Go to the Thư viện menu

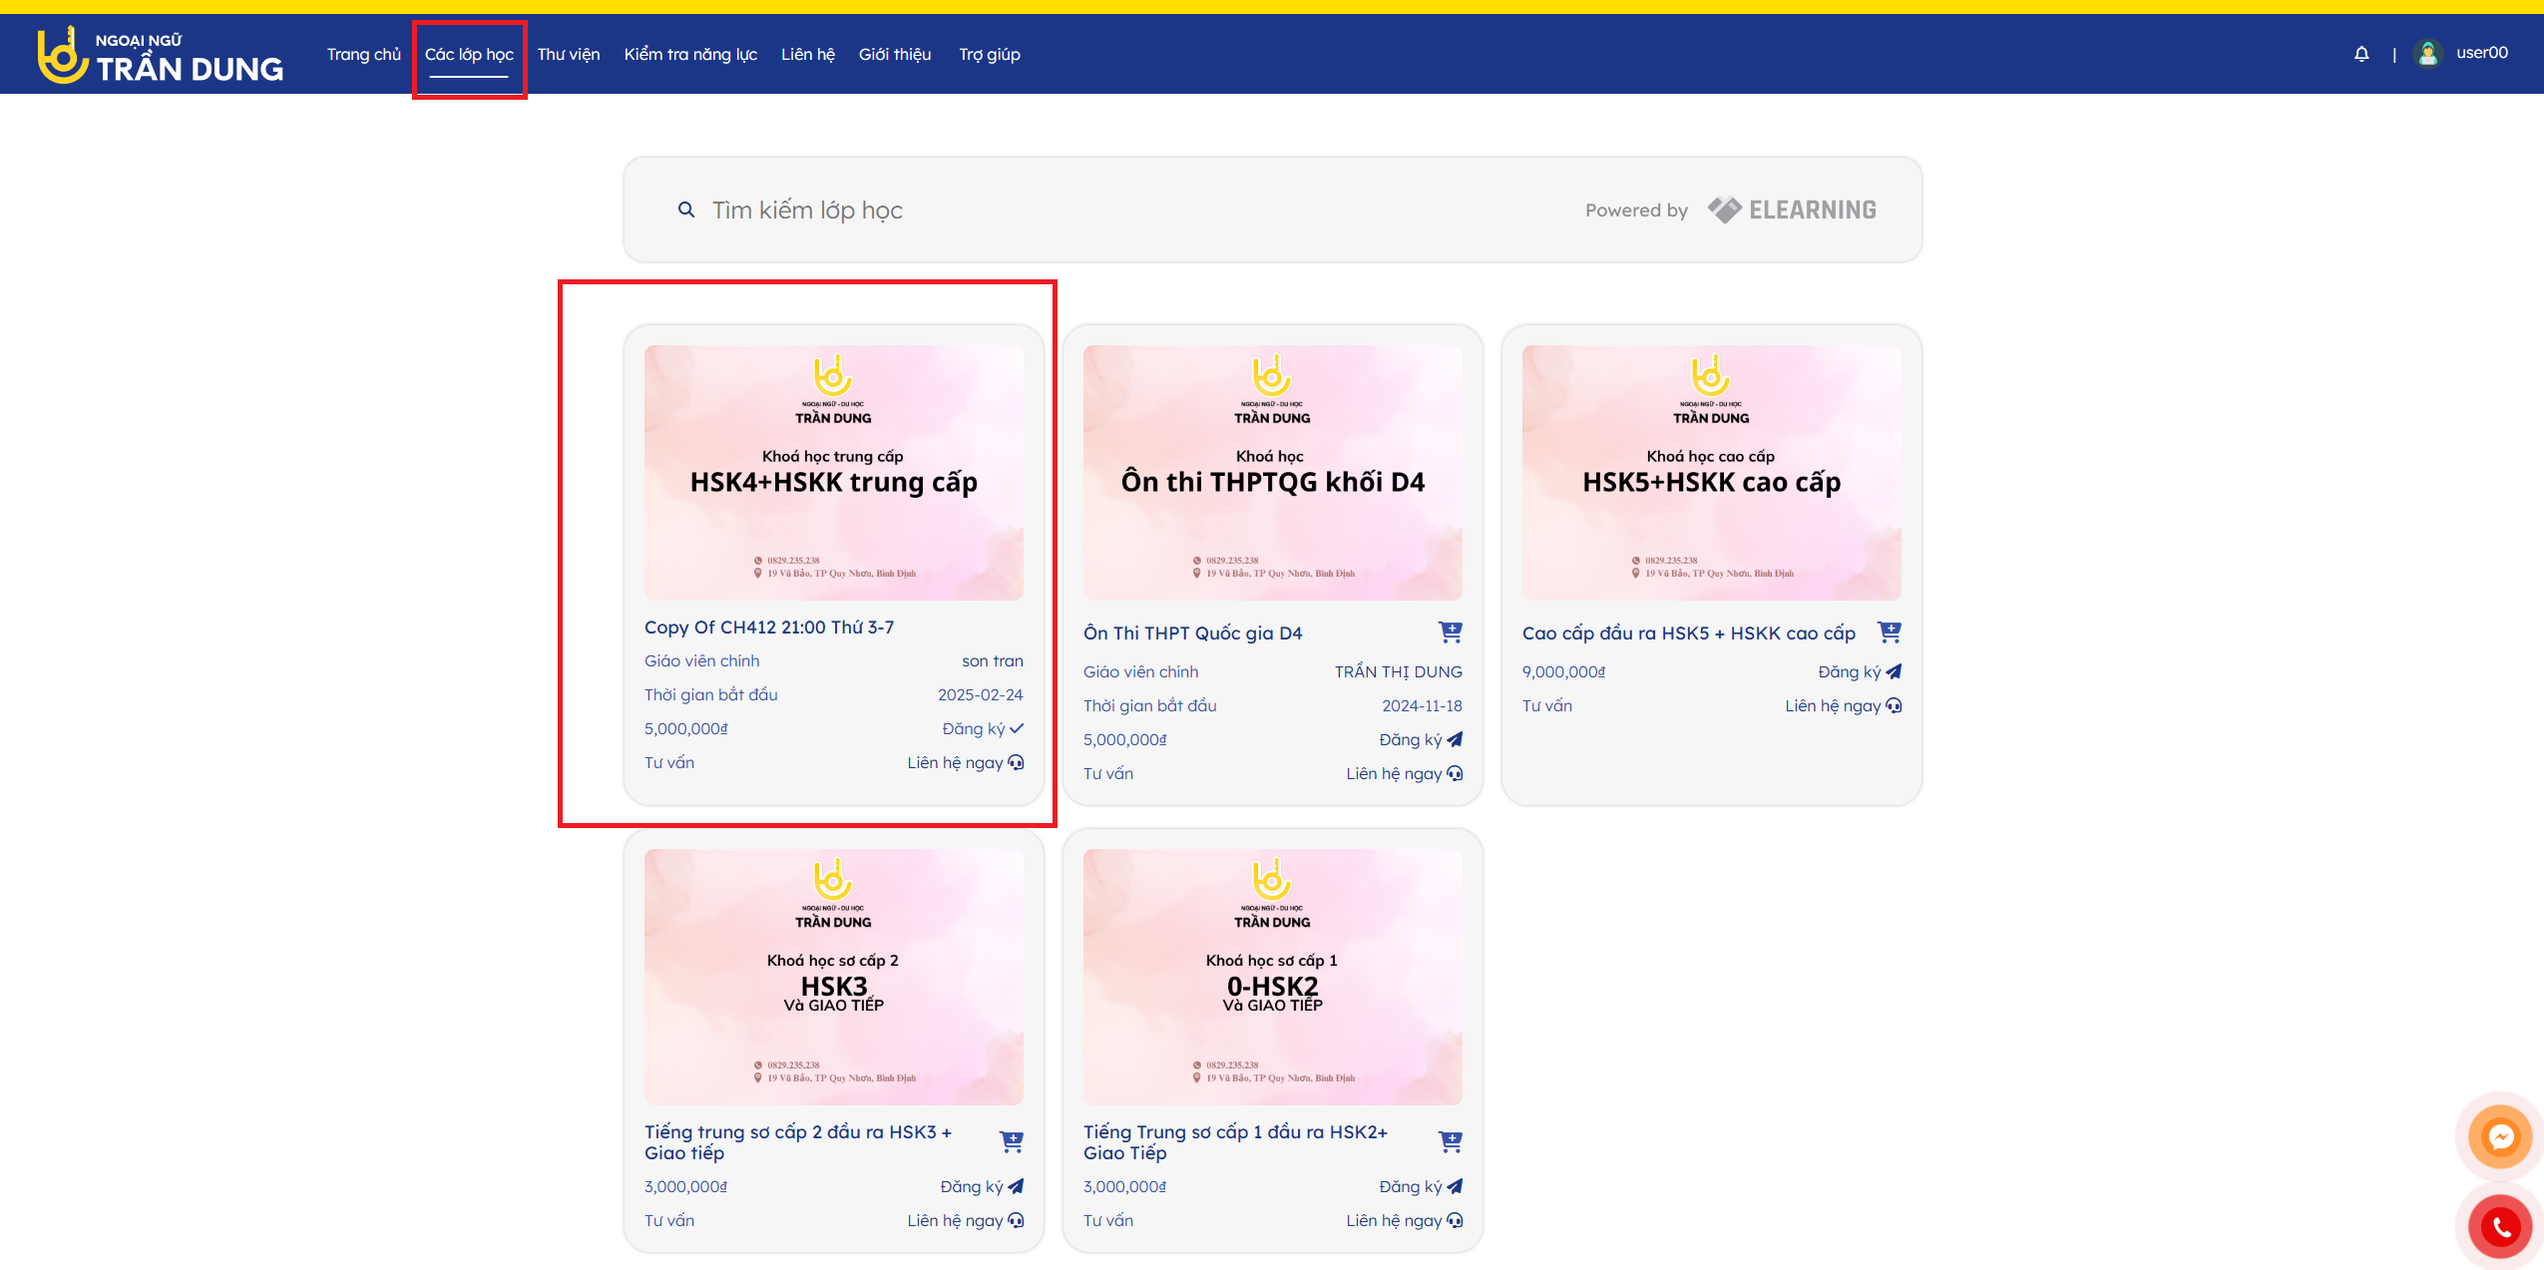pos(568,54)
